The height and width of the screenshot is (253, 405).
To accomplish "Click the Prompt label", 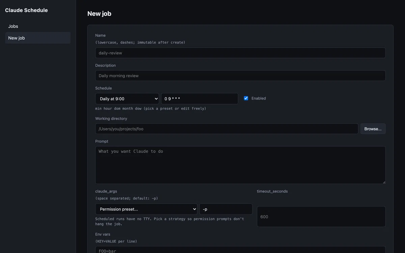I will coord(102,141).
